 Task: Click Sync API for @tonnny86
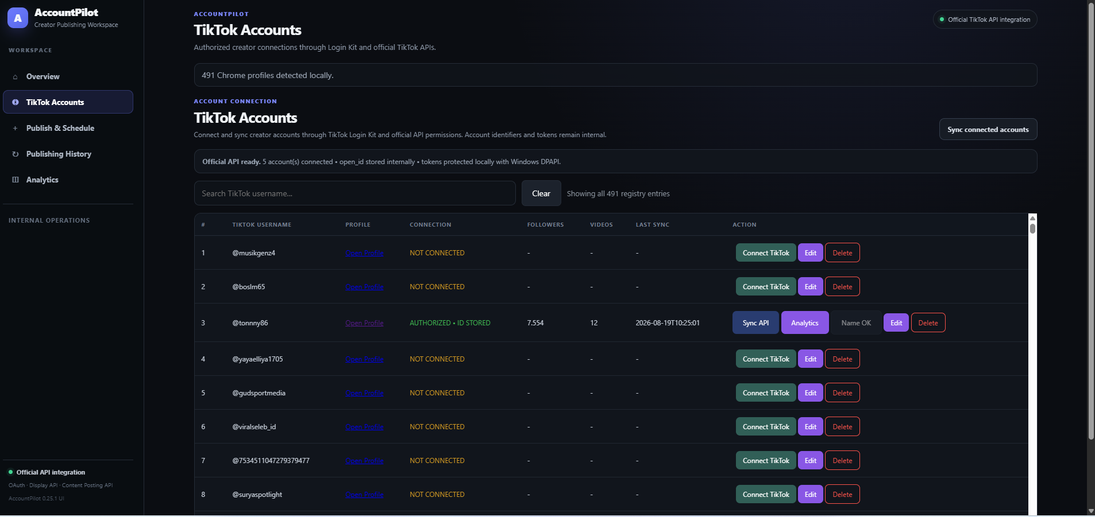click(x=755, y=323)
